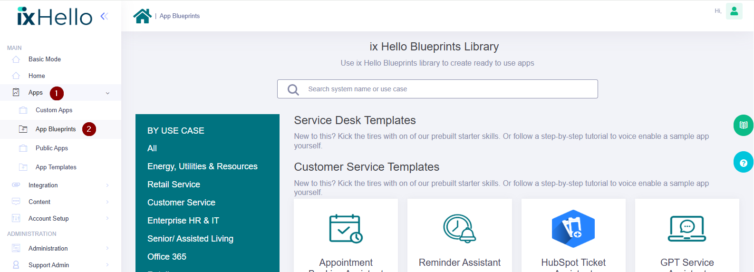The image size is (754, 272).
Task: Open App Templates submenu item
Action: (56, 167)
